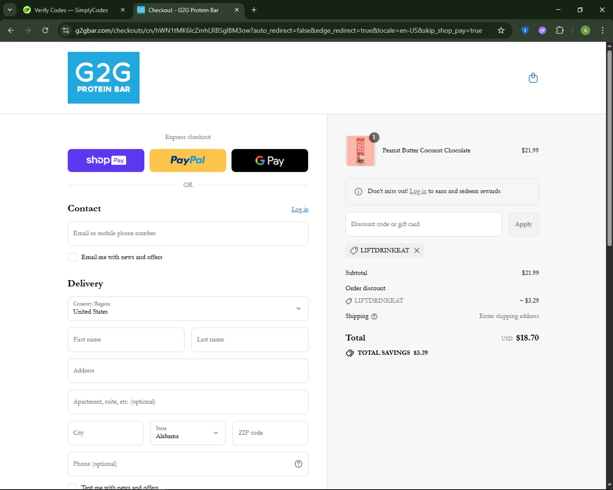Check Email me with news and offers

click(x=72, y=257)
